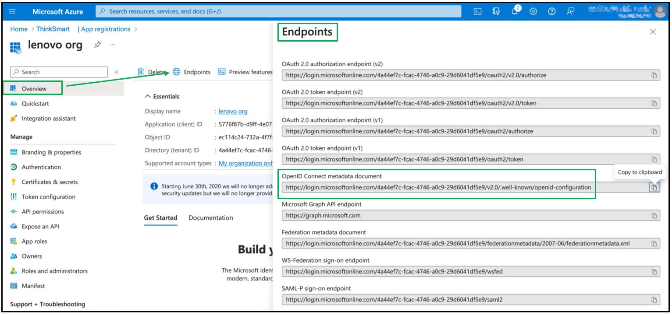Collapse the Essentials section

[x=162, y=96]
